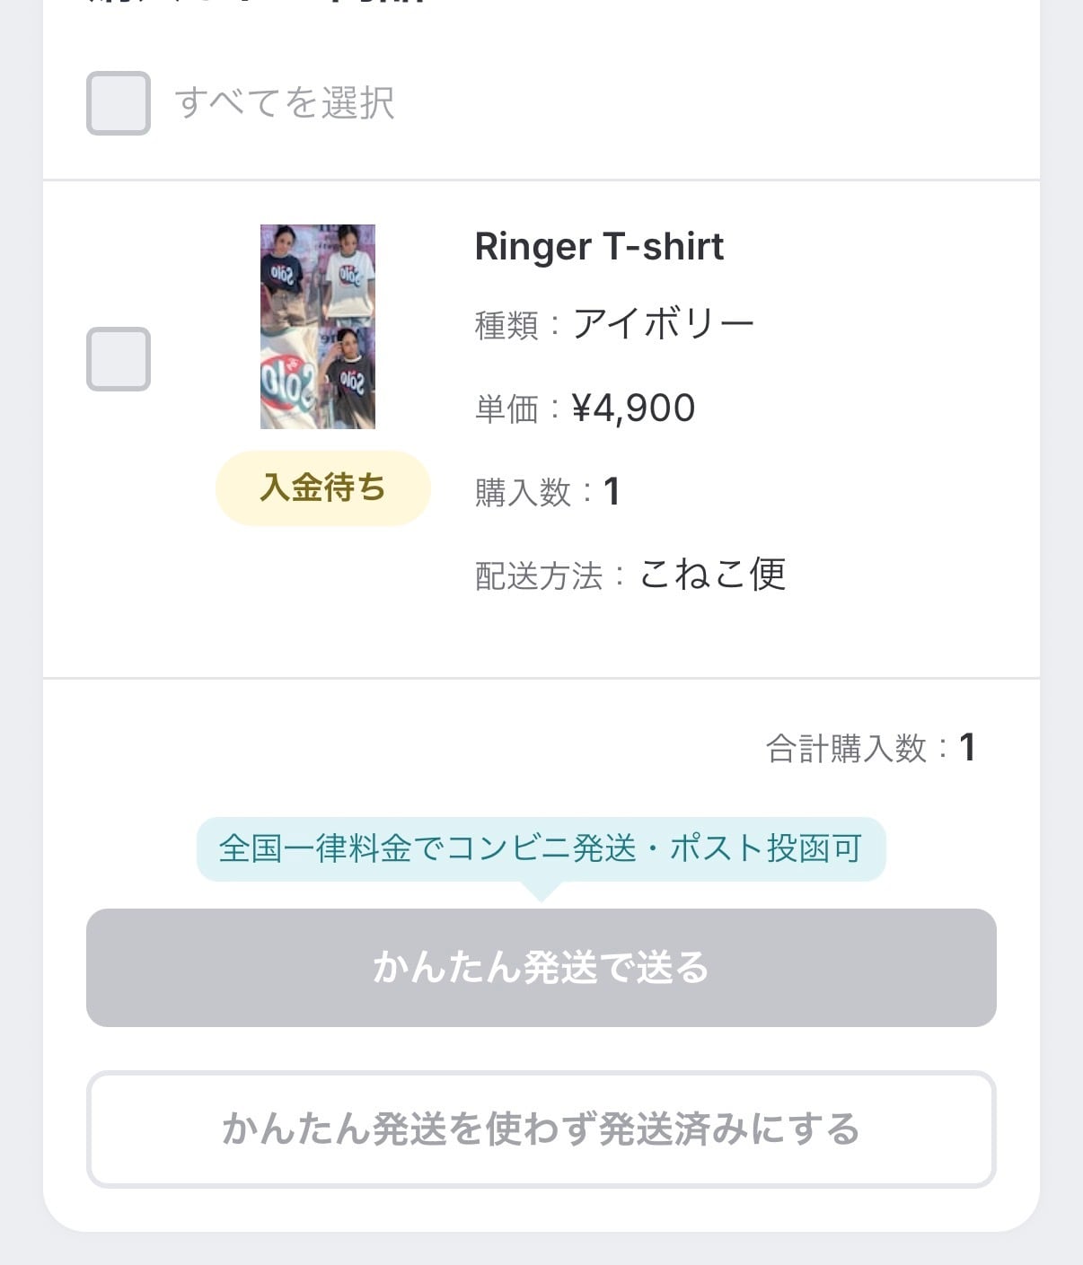Click かんたん発送を使わず発送済みにする button
The image size is (1083, 1265).
coord(541,1129)
